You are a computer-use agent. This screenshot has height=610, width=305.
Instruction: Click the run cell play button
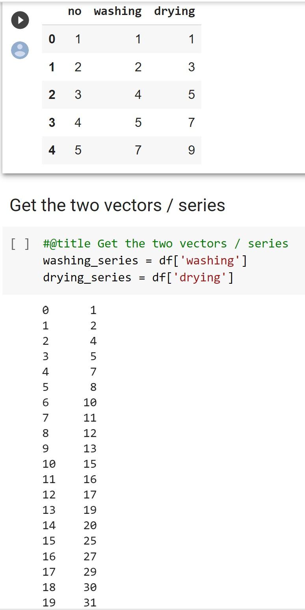tap(20, 20)
